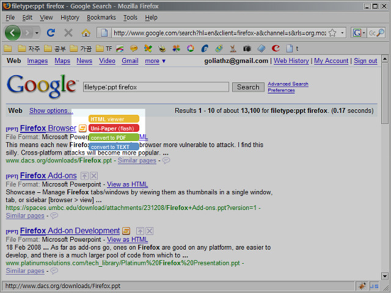Open the Bookmarks menu
Screen dimensions: 391x293
[101, 18]
